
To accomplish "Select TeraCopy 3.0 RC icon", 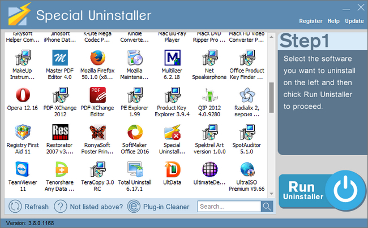I will click(97, 169).
